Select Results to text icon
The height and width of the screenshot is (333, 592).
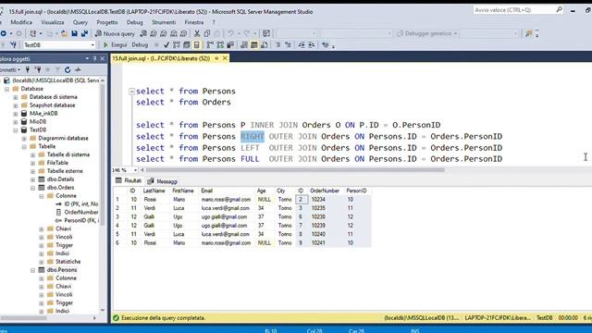pos(244,45)
